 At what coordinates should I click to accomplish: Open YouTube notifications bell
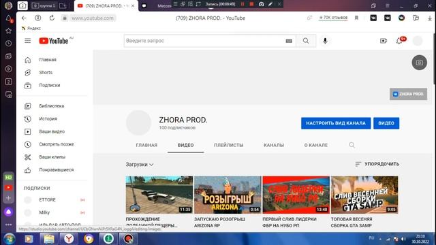pos(399,41)
